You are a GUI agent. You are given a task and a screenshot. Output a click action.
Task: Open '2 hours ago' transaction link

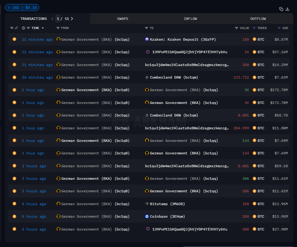[x=34, y=166]
